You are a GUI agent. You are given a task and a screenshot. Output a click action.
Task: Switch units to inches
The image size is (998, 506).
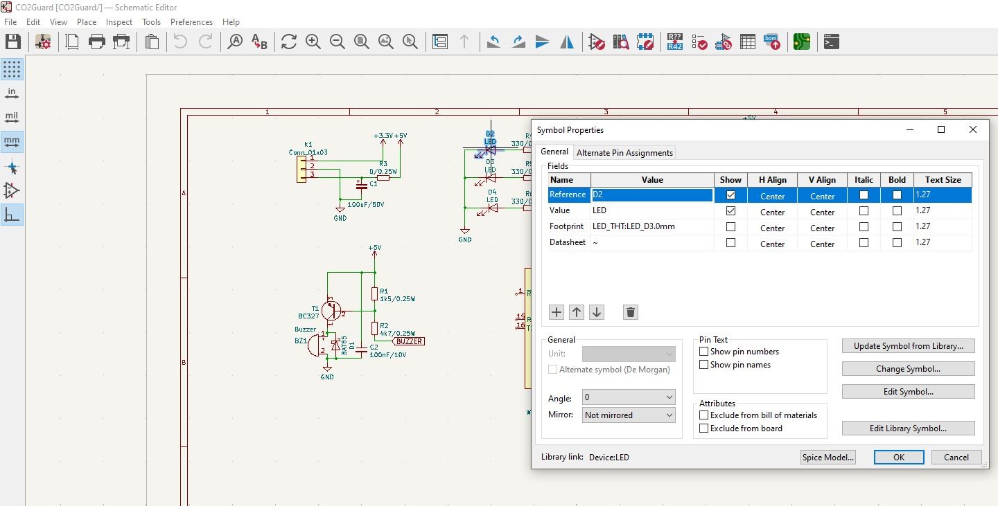(x=12, y=93)
